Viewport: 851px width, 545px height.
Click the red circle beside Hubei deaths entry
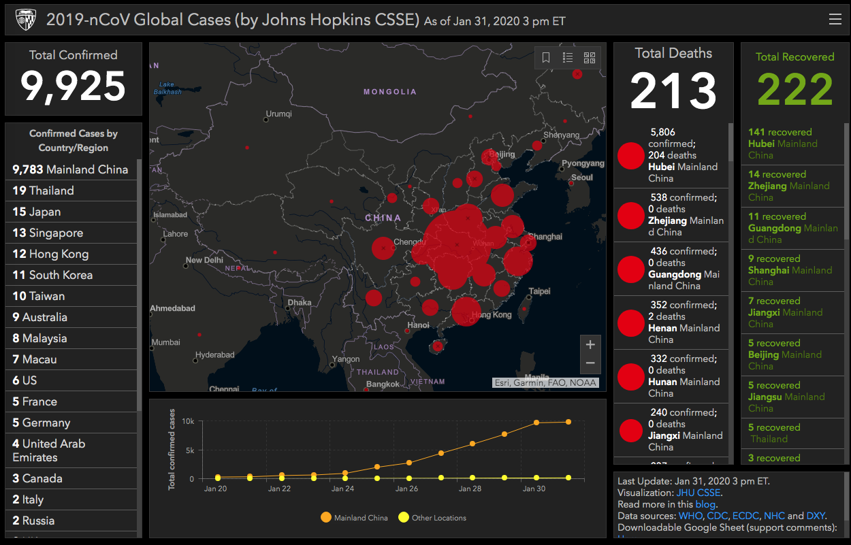pyautogui.click(x=631, y=156)
